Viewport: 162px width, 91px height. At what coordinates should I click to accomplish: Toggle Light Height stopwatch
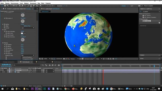coord(6,35)
